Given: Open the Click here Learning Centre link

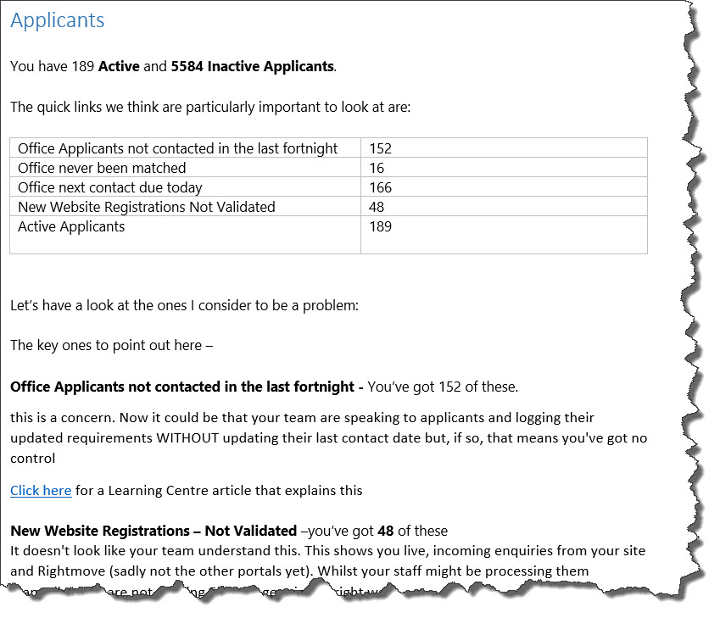Looking at the screenshot, I should coord(41,490).
